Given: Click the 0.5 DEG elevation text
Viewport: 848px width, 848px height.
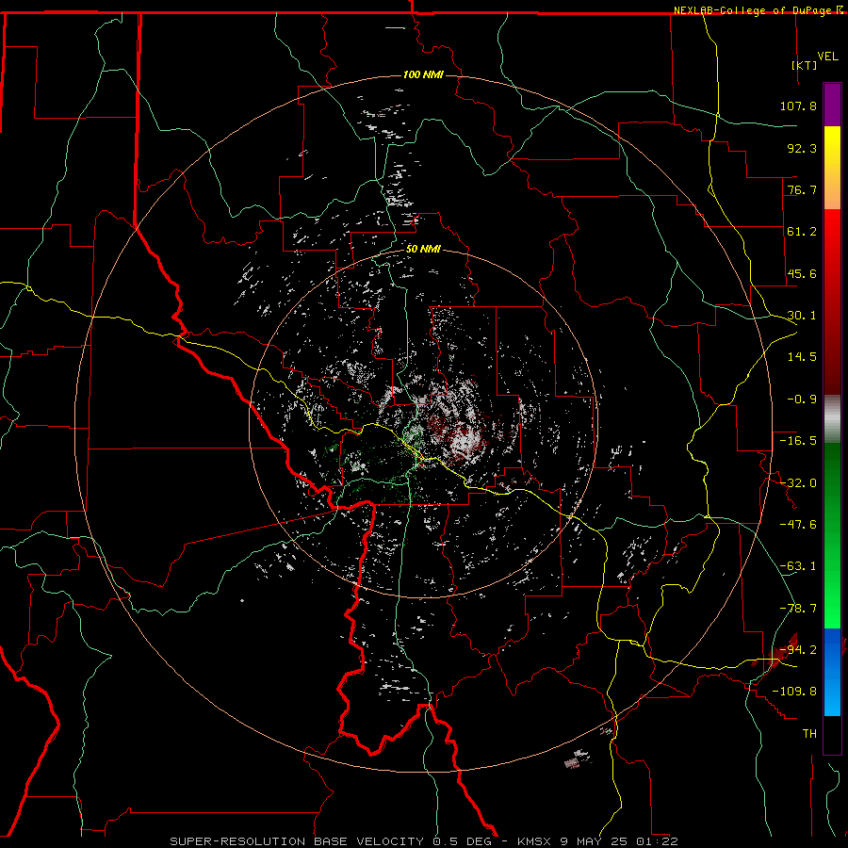Looking at the screenshot, I should tap(463, 841).
